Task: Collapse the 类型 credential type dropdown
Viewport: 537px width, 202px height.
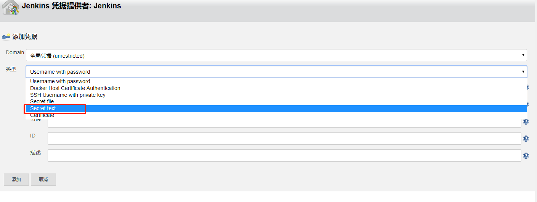Action: pos(276,72)
